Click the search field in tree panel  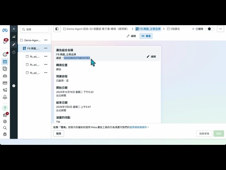point(35,29)
